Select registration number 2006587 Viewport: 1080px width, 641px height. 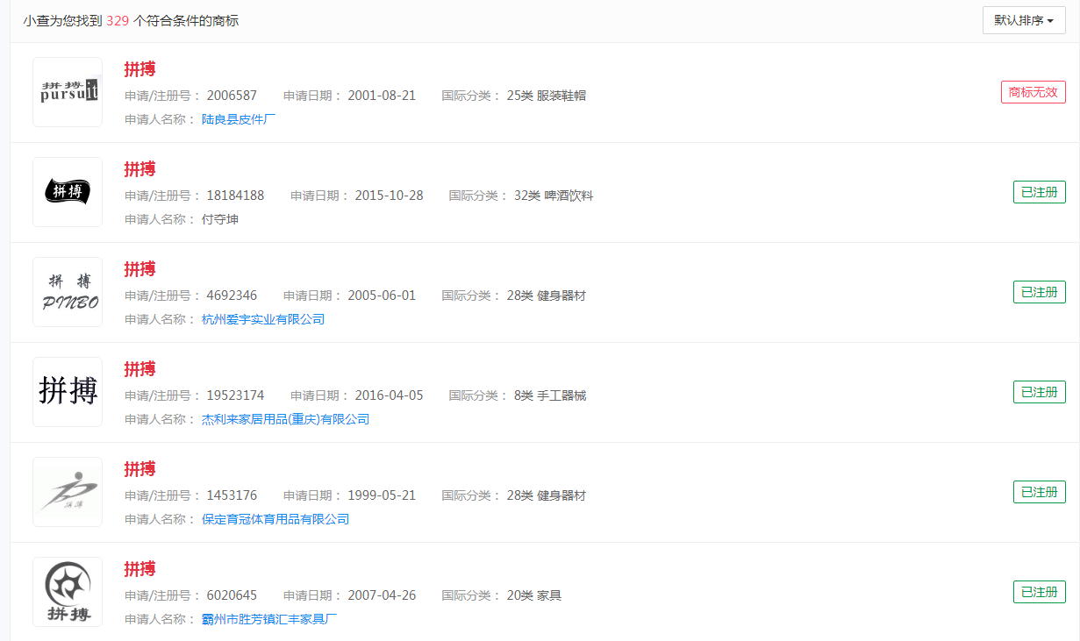[232, 96]
